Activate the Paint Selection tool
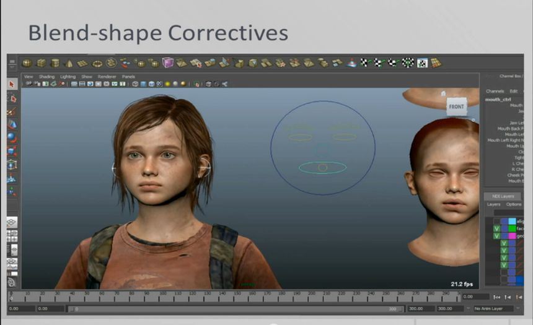Image resolution: width=533 pixels, height=325 pixels. click(12, 111)
